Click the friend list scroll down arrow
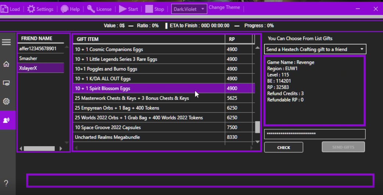 pyautogui.click(x=66, y=142)
